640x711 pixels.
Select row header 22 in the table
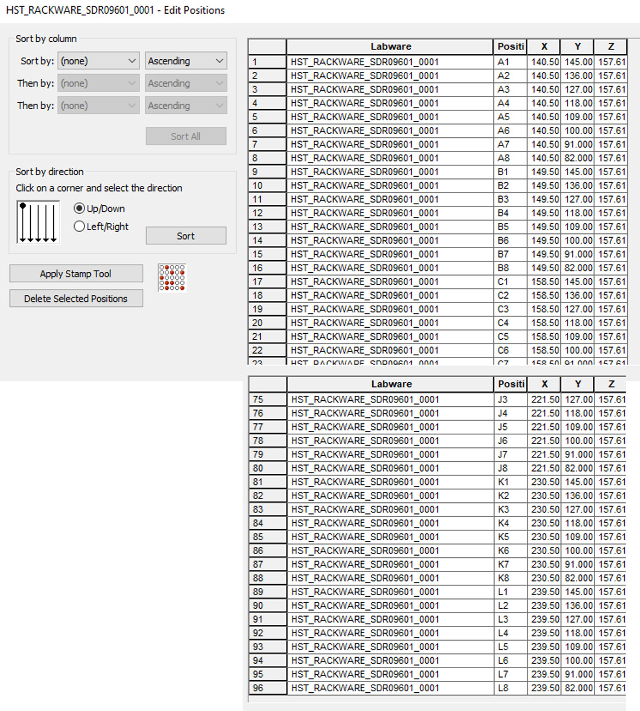point(267,350)
